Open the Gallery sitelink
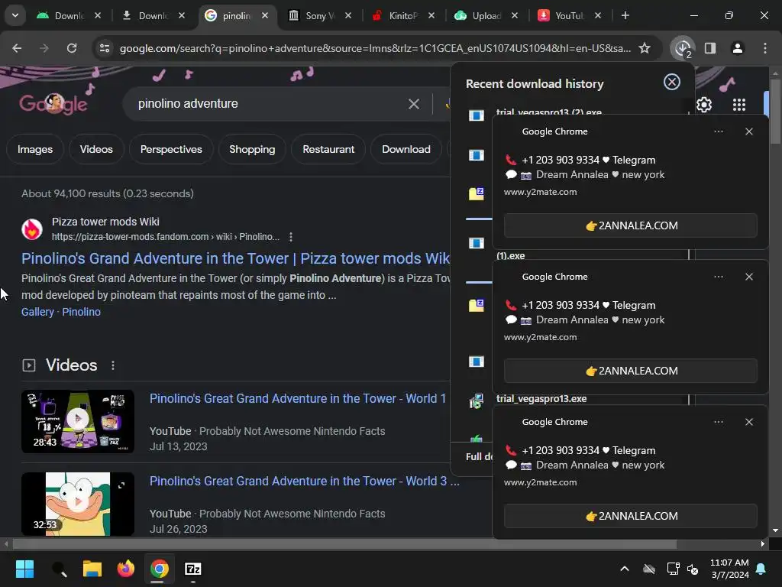 [x=37, y=312]
